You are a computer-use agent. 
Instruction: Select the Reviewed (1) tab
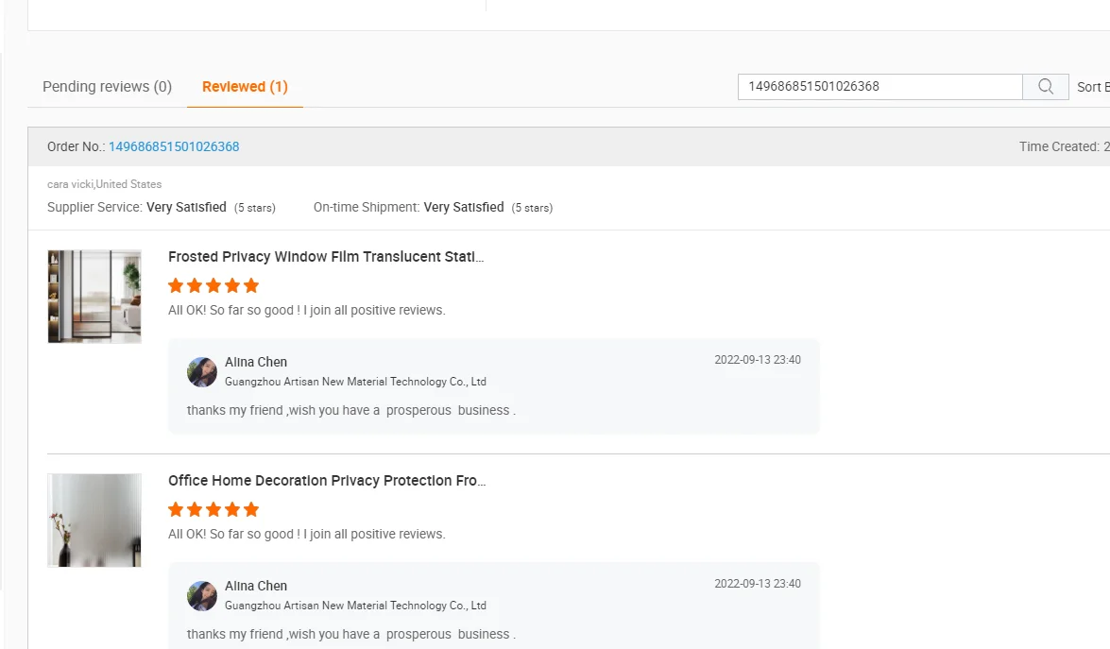tap(245, 87)
